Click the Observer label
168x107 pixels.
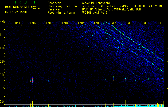click(x=54, y=3)
